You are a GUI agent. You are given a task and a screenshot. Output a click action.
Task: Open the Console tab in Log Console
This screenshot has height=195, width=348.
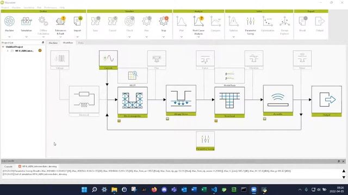9,166
